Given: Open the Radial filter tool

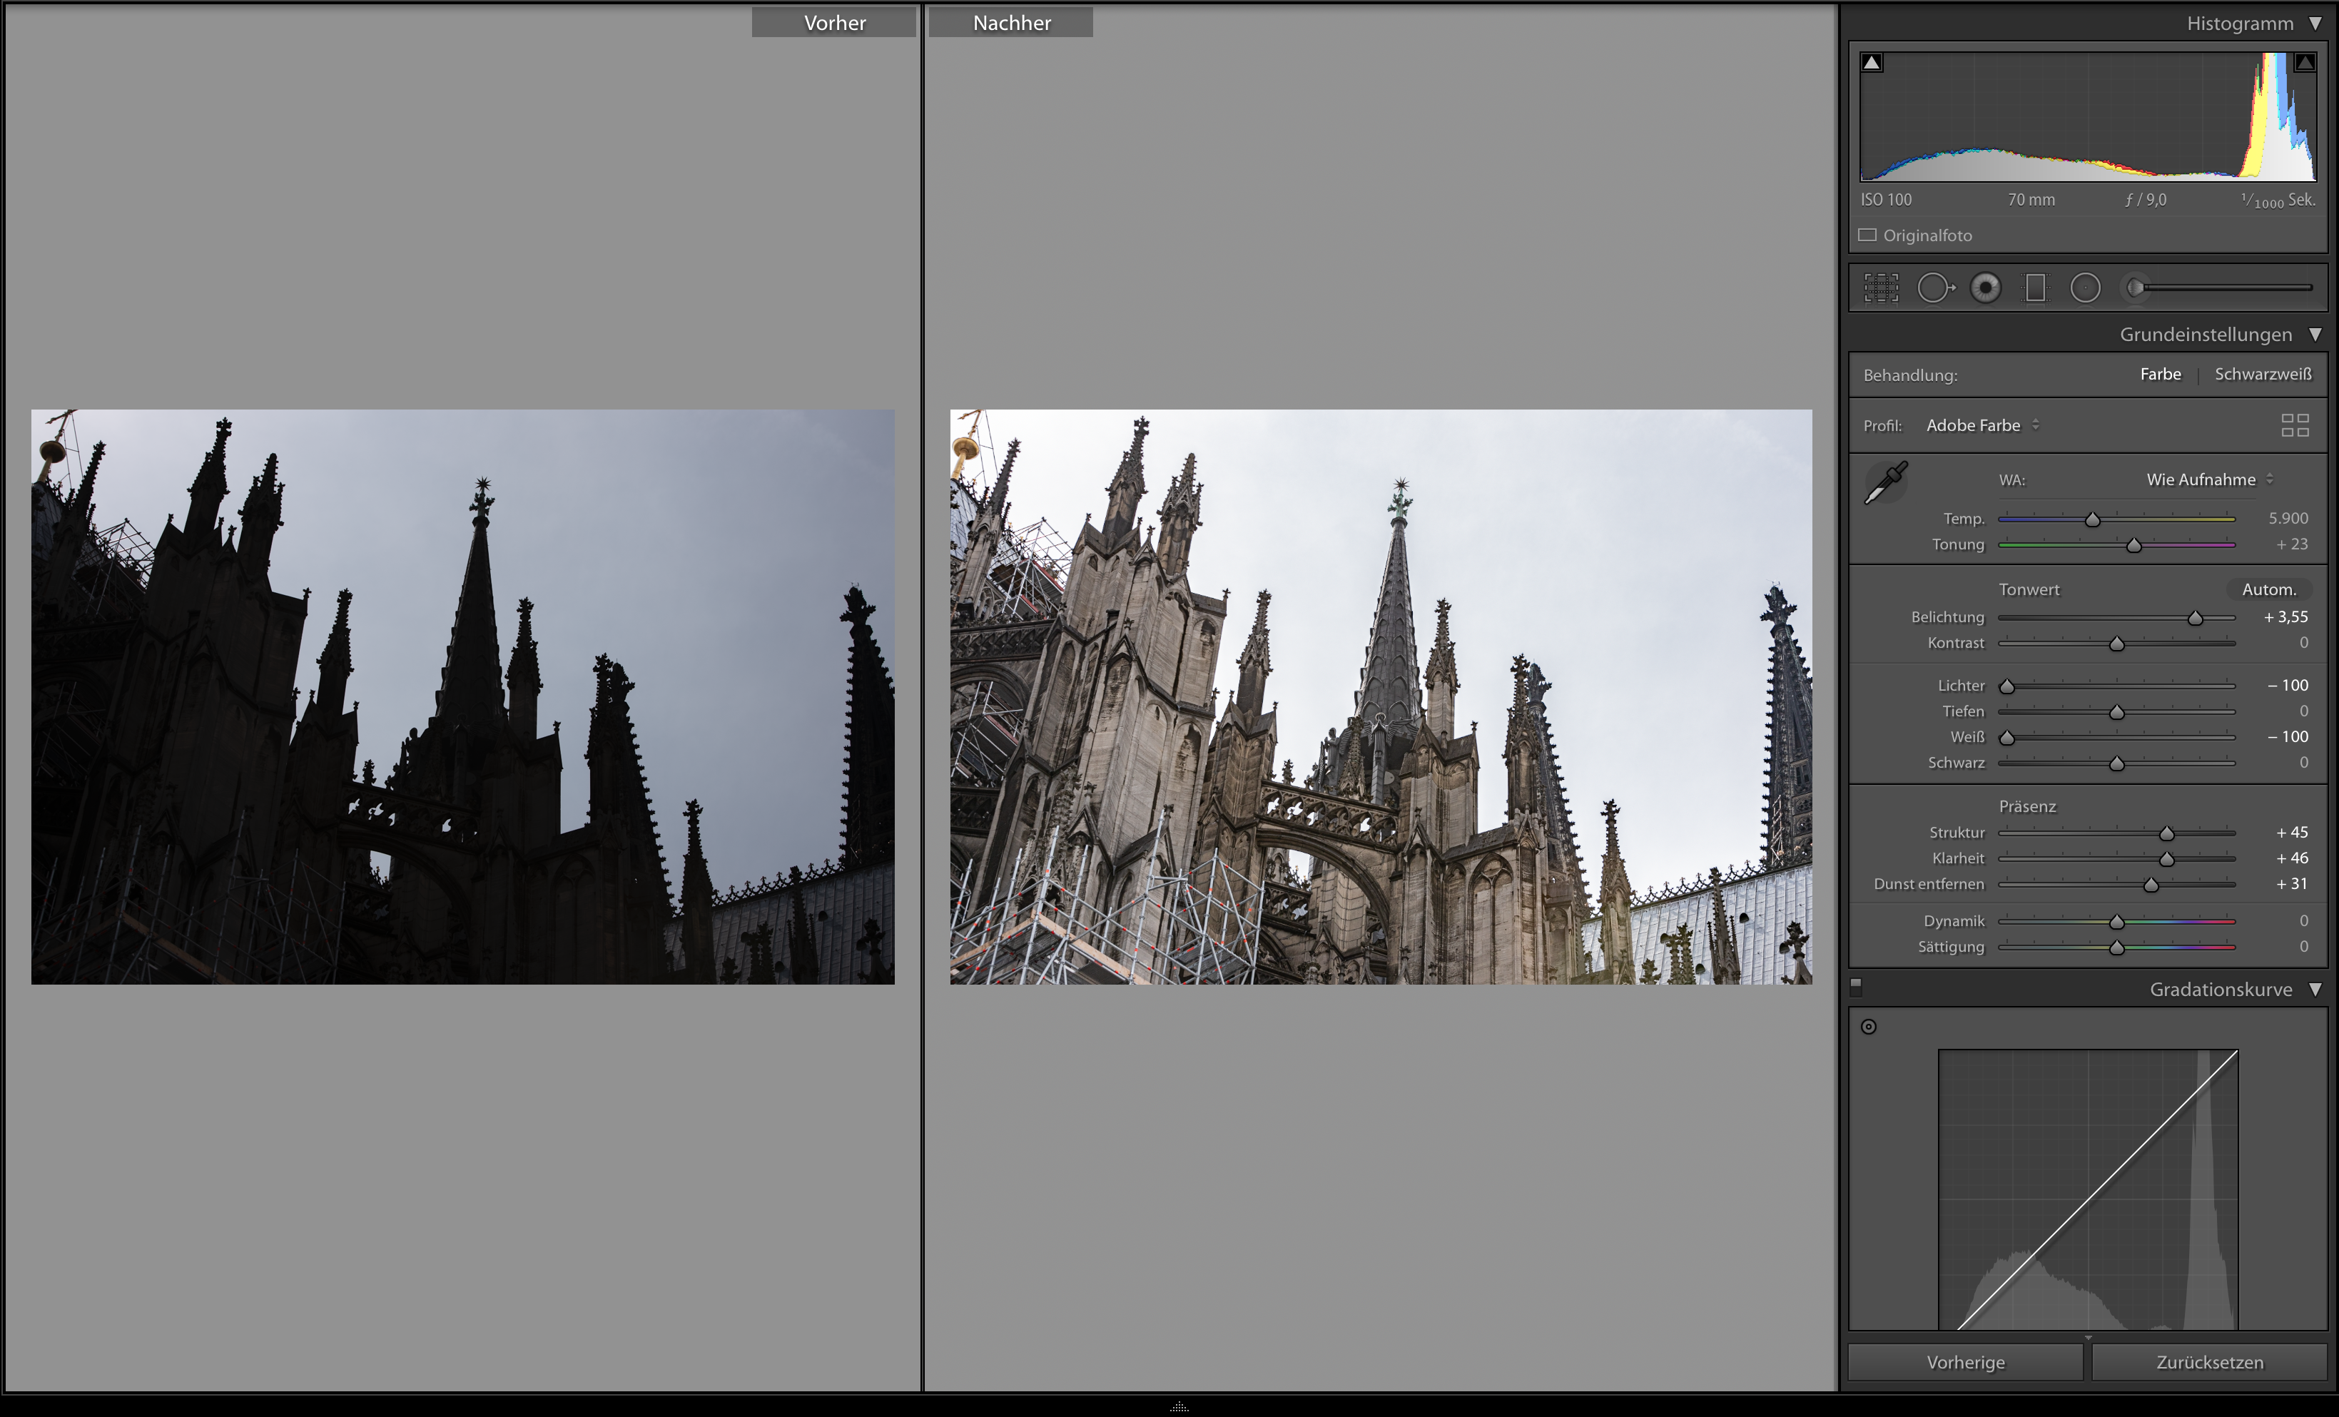Looking at the screenshot, I should (x=2086, y=287).
